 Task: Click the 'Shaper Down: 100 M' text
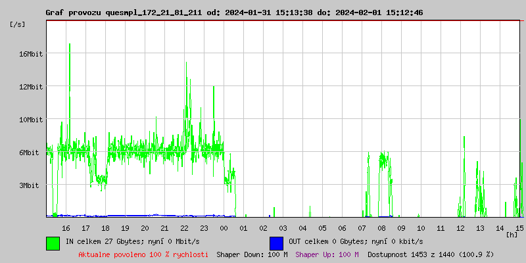coord(252,254)
